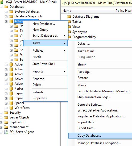The image size is (132, 146).
Task: Click the SQL Server Agent icon
Action: (6, 132)
